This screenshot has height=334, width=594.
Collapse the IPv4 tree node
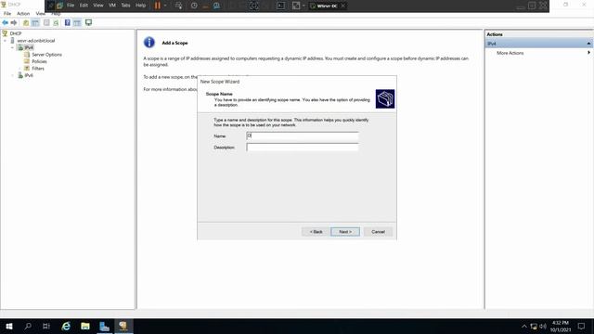click(12, 47)
